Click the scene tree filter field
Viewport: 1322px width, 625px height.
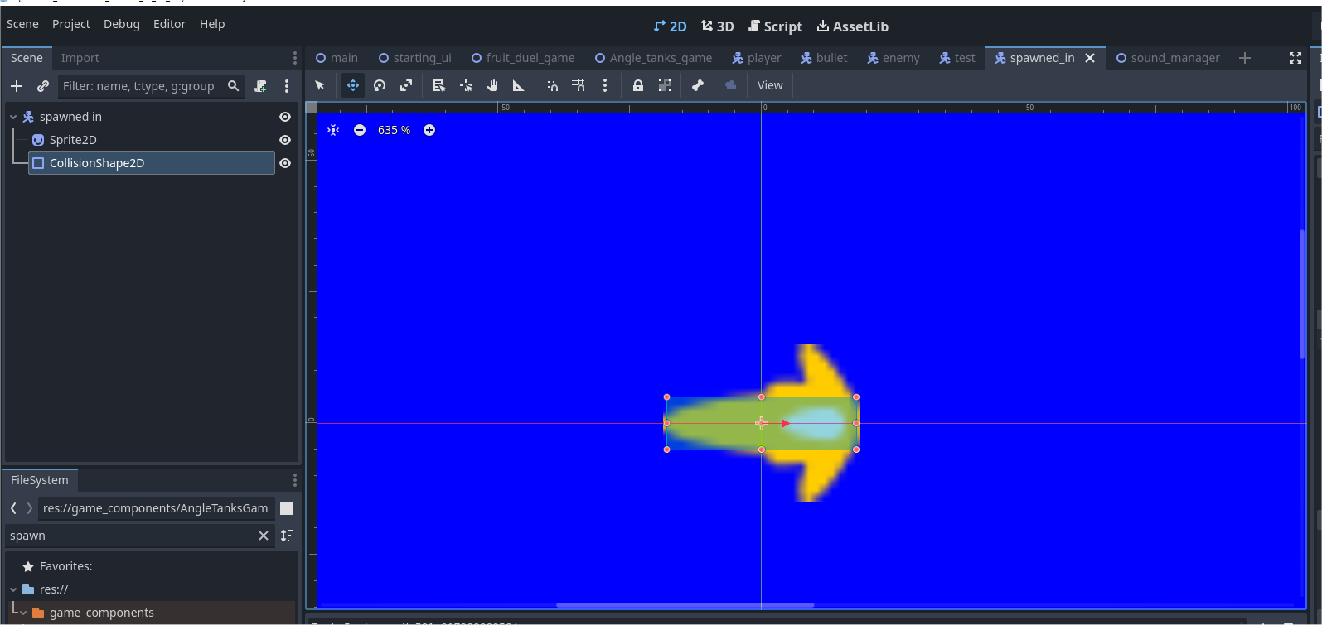[139, 86]
